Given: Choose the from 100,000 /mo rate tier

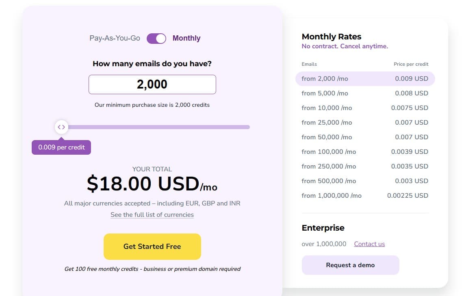Looking at the screenshot, I should click(x=364, y=151).
